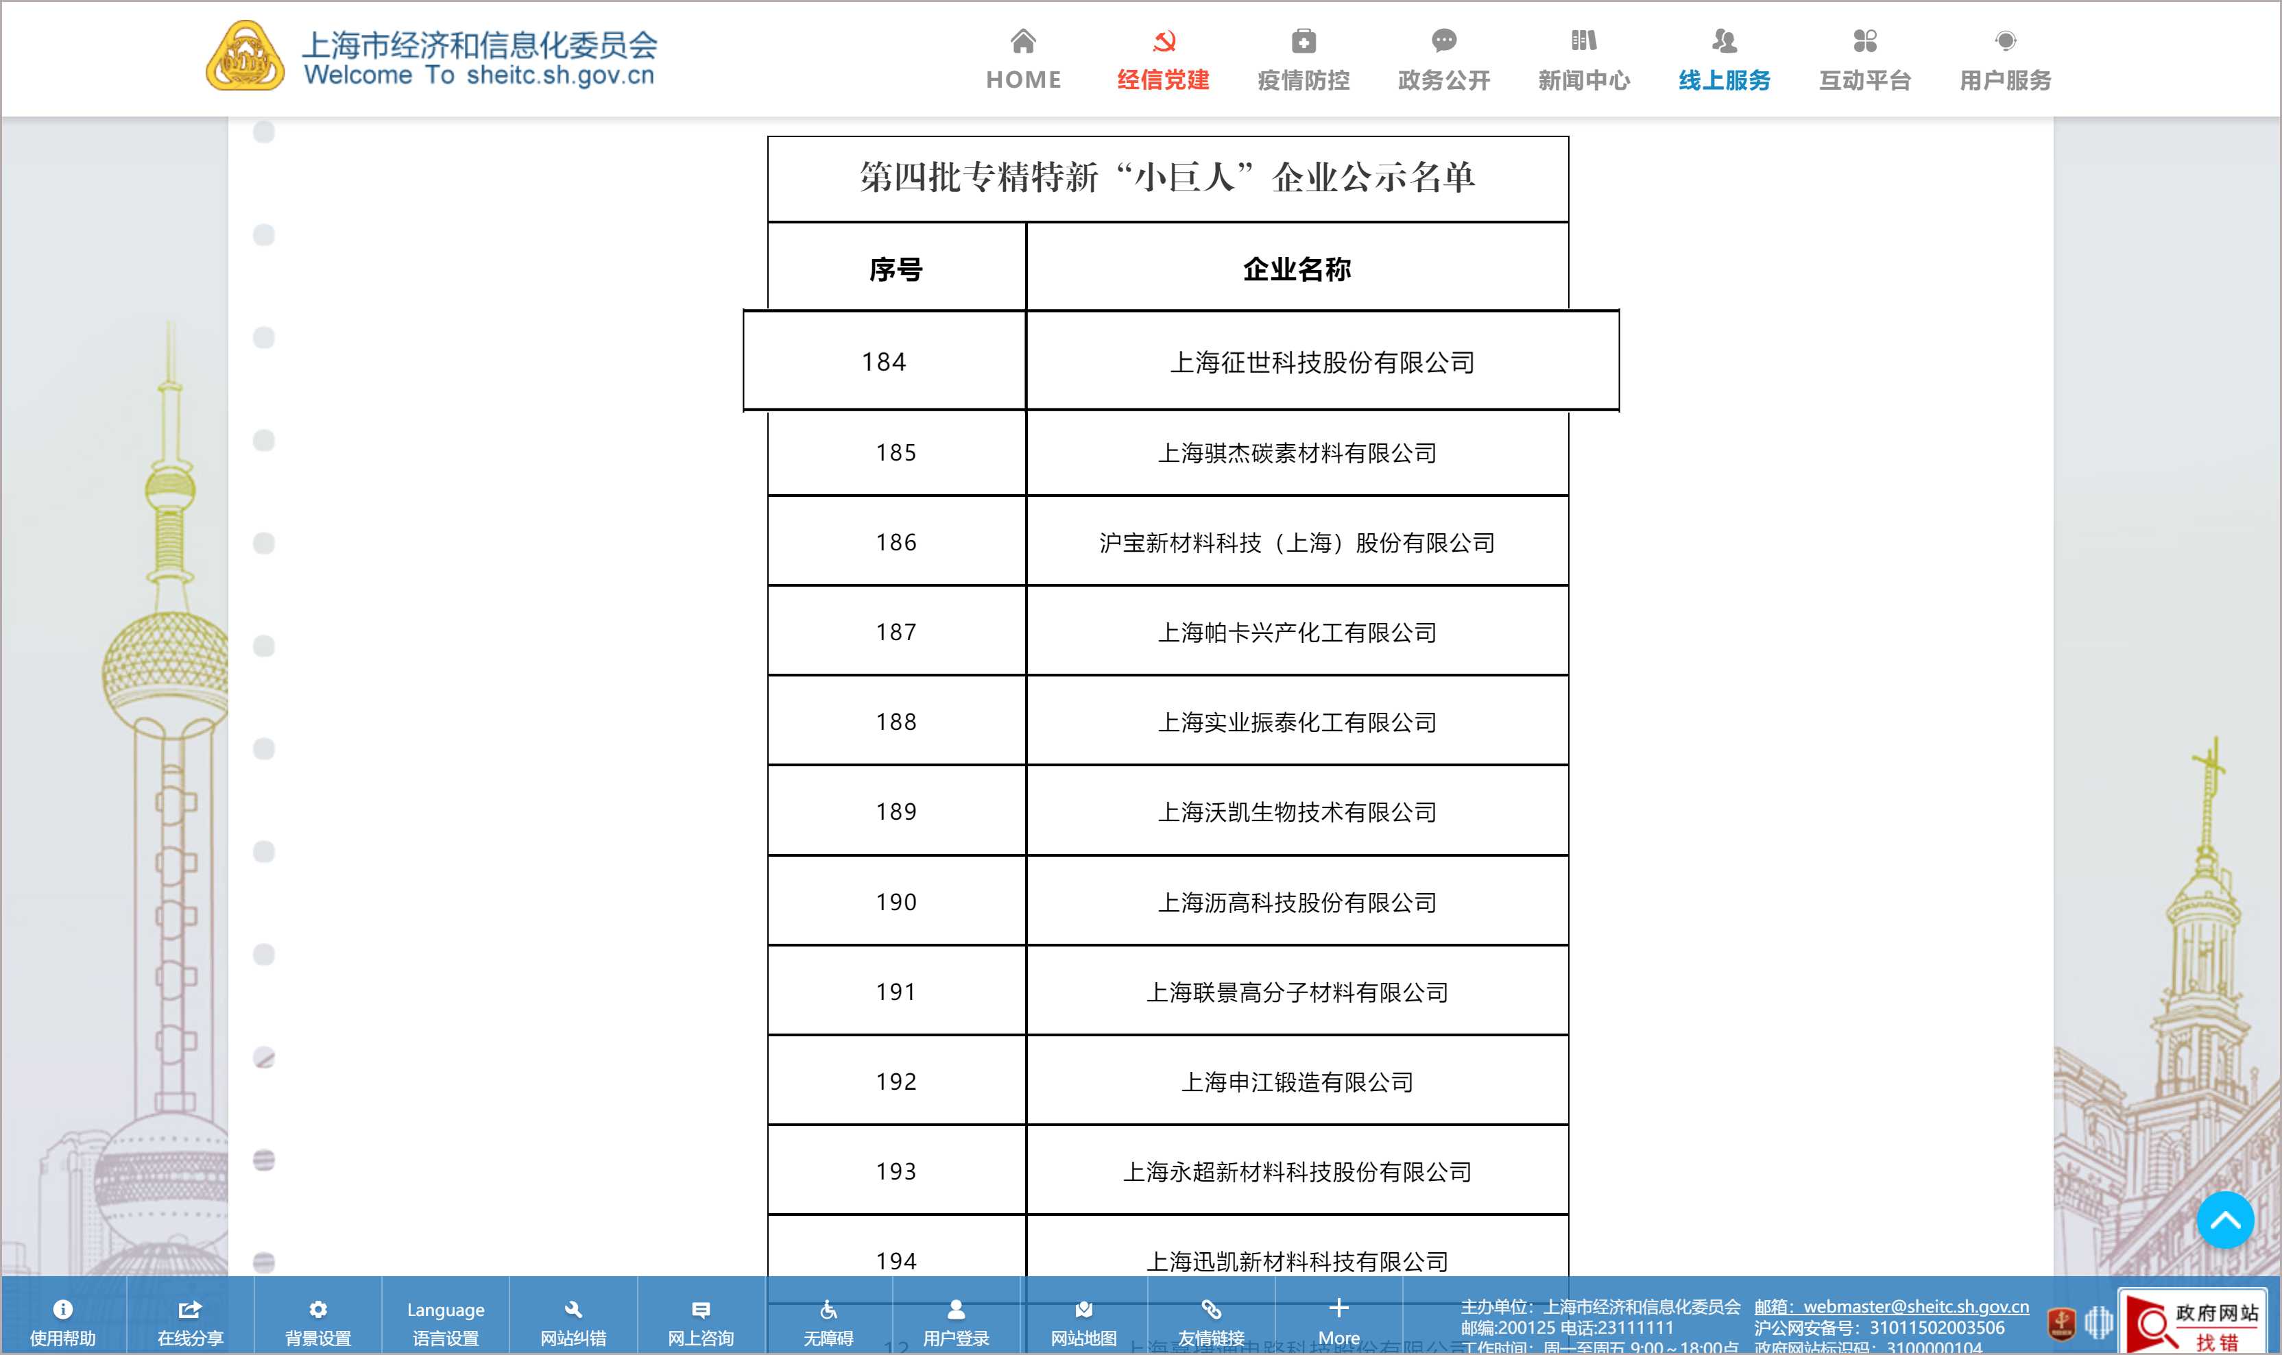Open the 互动平台 menu label

coord(1864,80)
